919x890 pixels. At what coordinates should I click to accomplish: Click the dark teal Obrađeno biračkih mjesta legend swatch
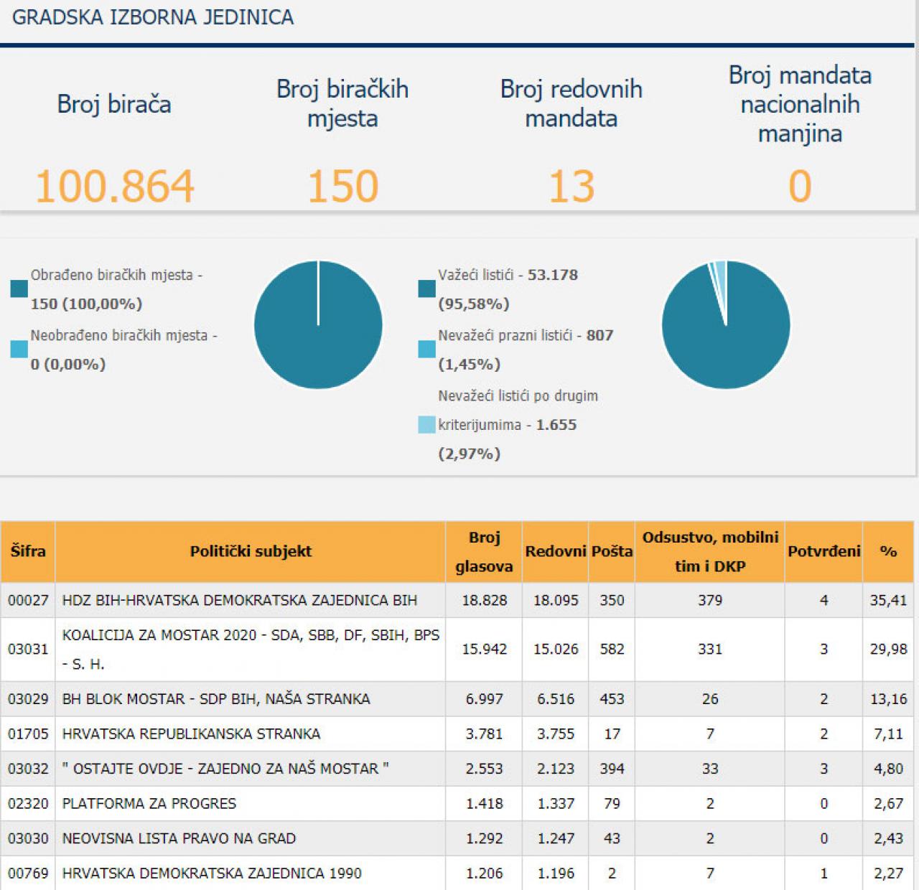click(x=19, y=289)
